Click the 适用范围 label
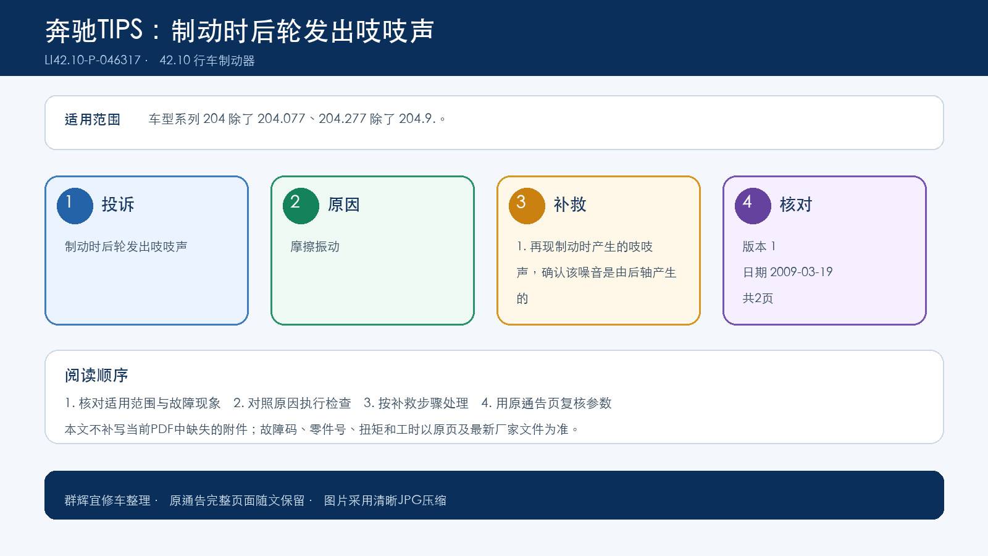 [x=93, y=119]
